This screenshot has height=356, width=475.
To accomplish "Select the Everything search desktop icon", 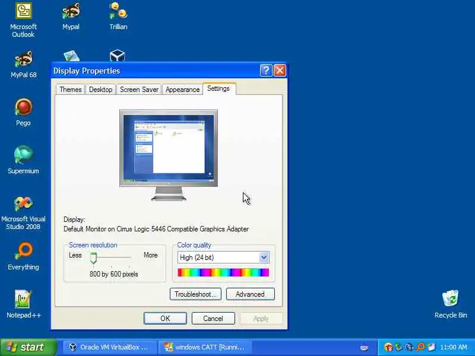I will point(23,256).
